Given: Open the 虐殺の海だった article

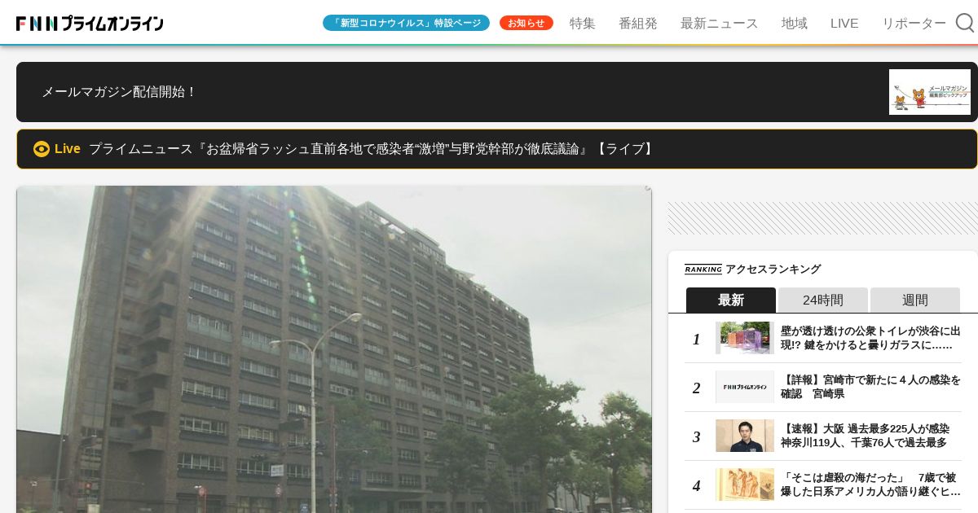Looking at the screenshot, I should [x=870, y=484].
